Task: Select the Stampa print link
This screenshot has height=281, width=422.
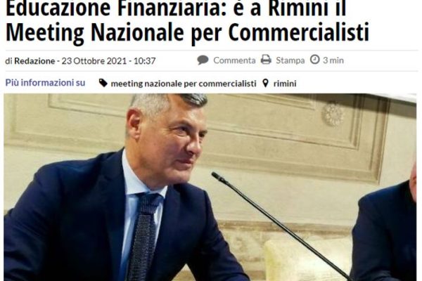Action: 290,60
